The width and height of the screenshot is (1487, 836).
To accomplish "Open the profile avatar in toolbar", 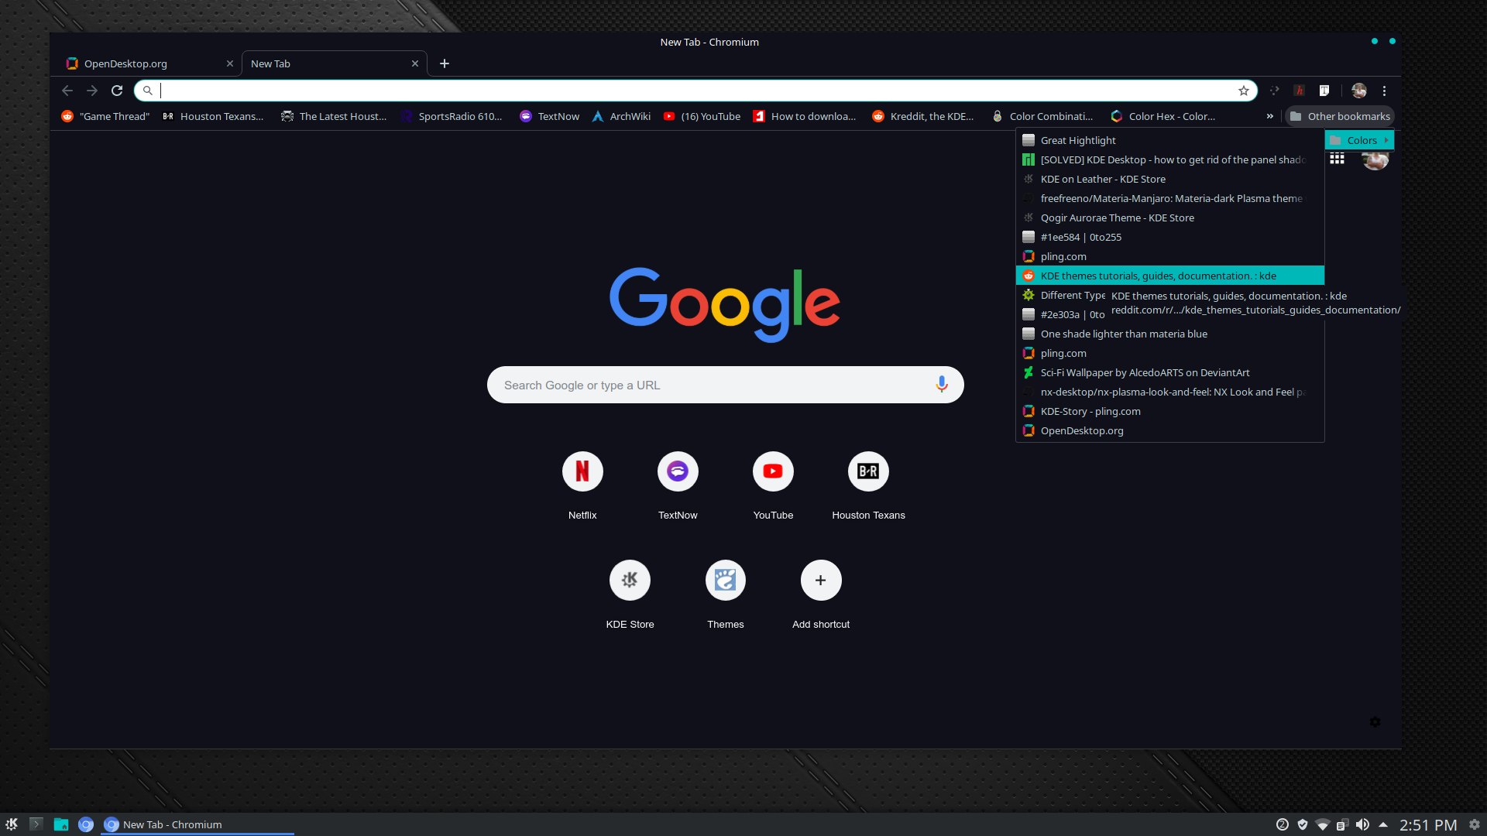I will tap(1359, 91).
